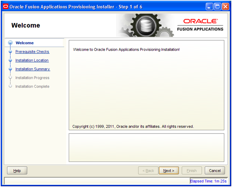Open the Installation Summary step link
Image resolution: width=232 pixels, height=187 pixels.
coord(33,69)
